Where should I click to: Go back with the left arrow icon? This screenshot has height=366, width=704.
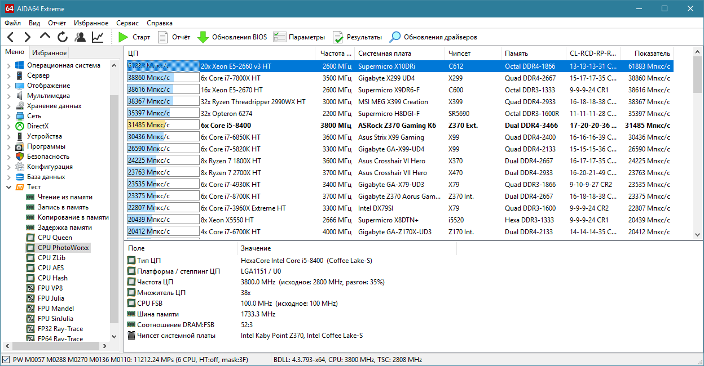[11, 37]
